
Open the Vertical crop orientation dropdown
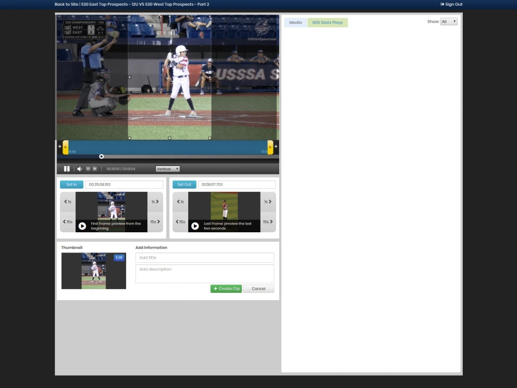tap(168, 169)
